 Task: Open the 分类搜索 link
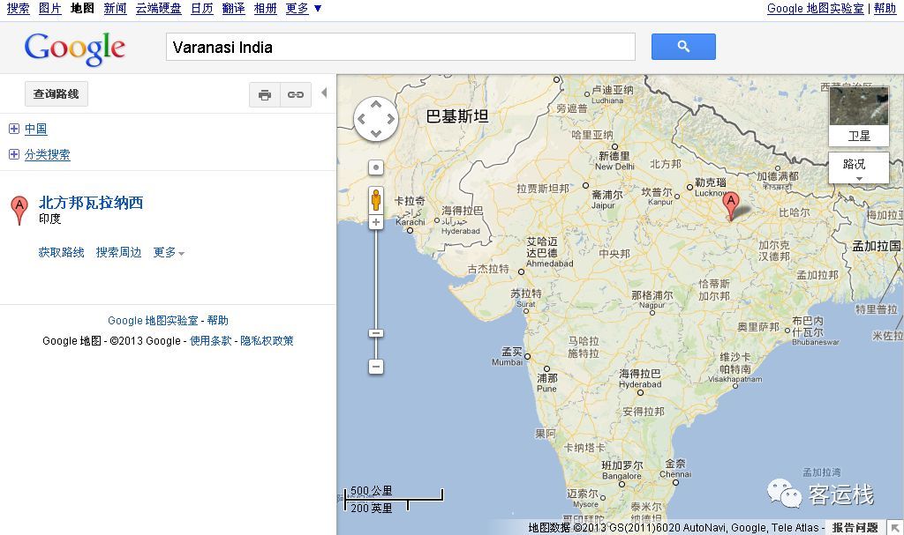click(48, 154)
